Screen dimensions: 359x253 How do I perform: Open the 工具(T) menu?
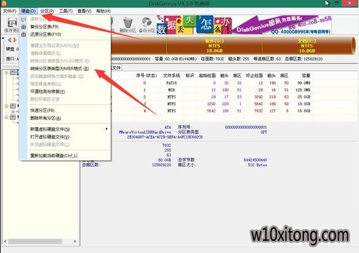(66, 11)
